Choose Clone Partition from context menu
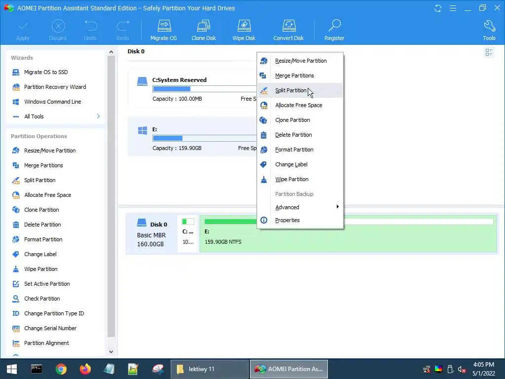This screenshot has height=379, width=505. (x=300, y=120)
